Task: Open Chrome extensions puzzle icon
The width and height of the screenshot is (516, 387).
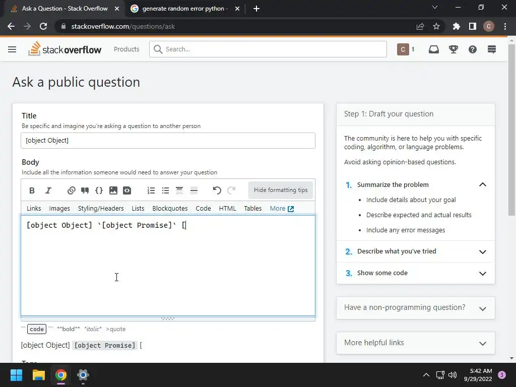Action: [456, 26]
